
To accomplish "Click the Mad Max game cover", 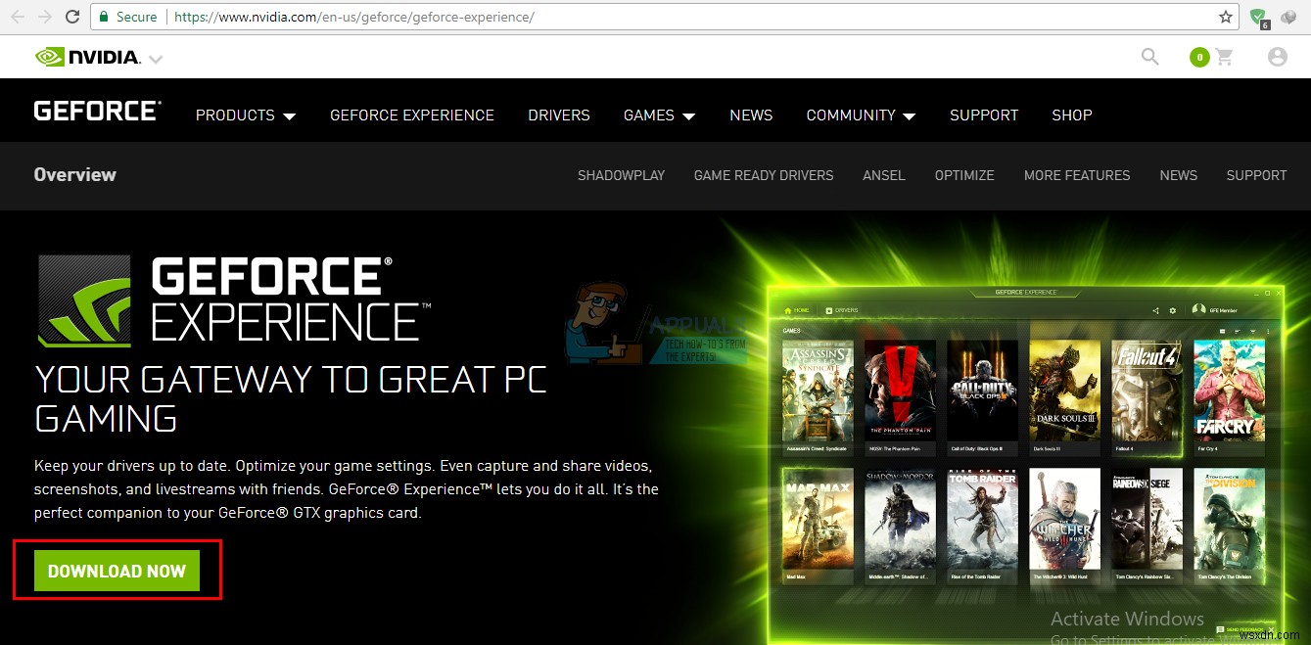I will click(x=818, y=521).
